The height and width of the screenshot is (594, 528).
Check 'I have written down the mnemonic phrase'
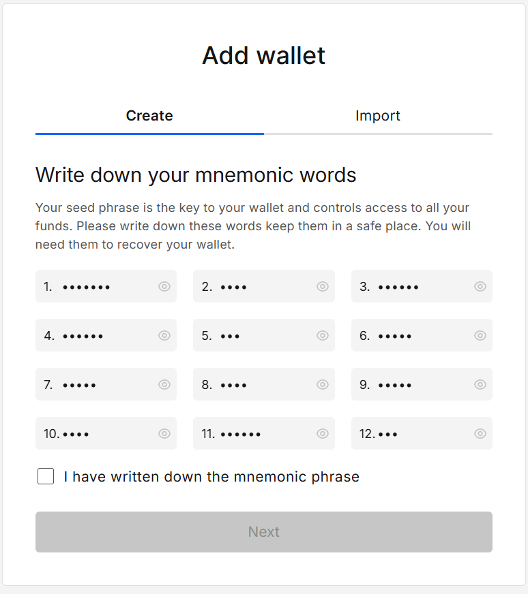click(45, 476)
